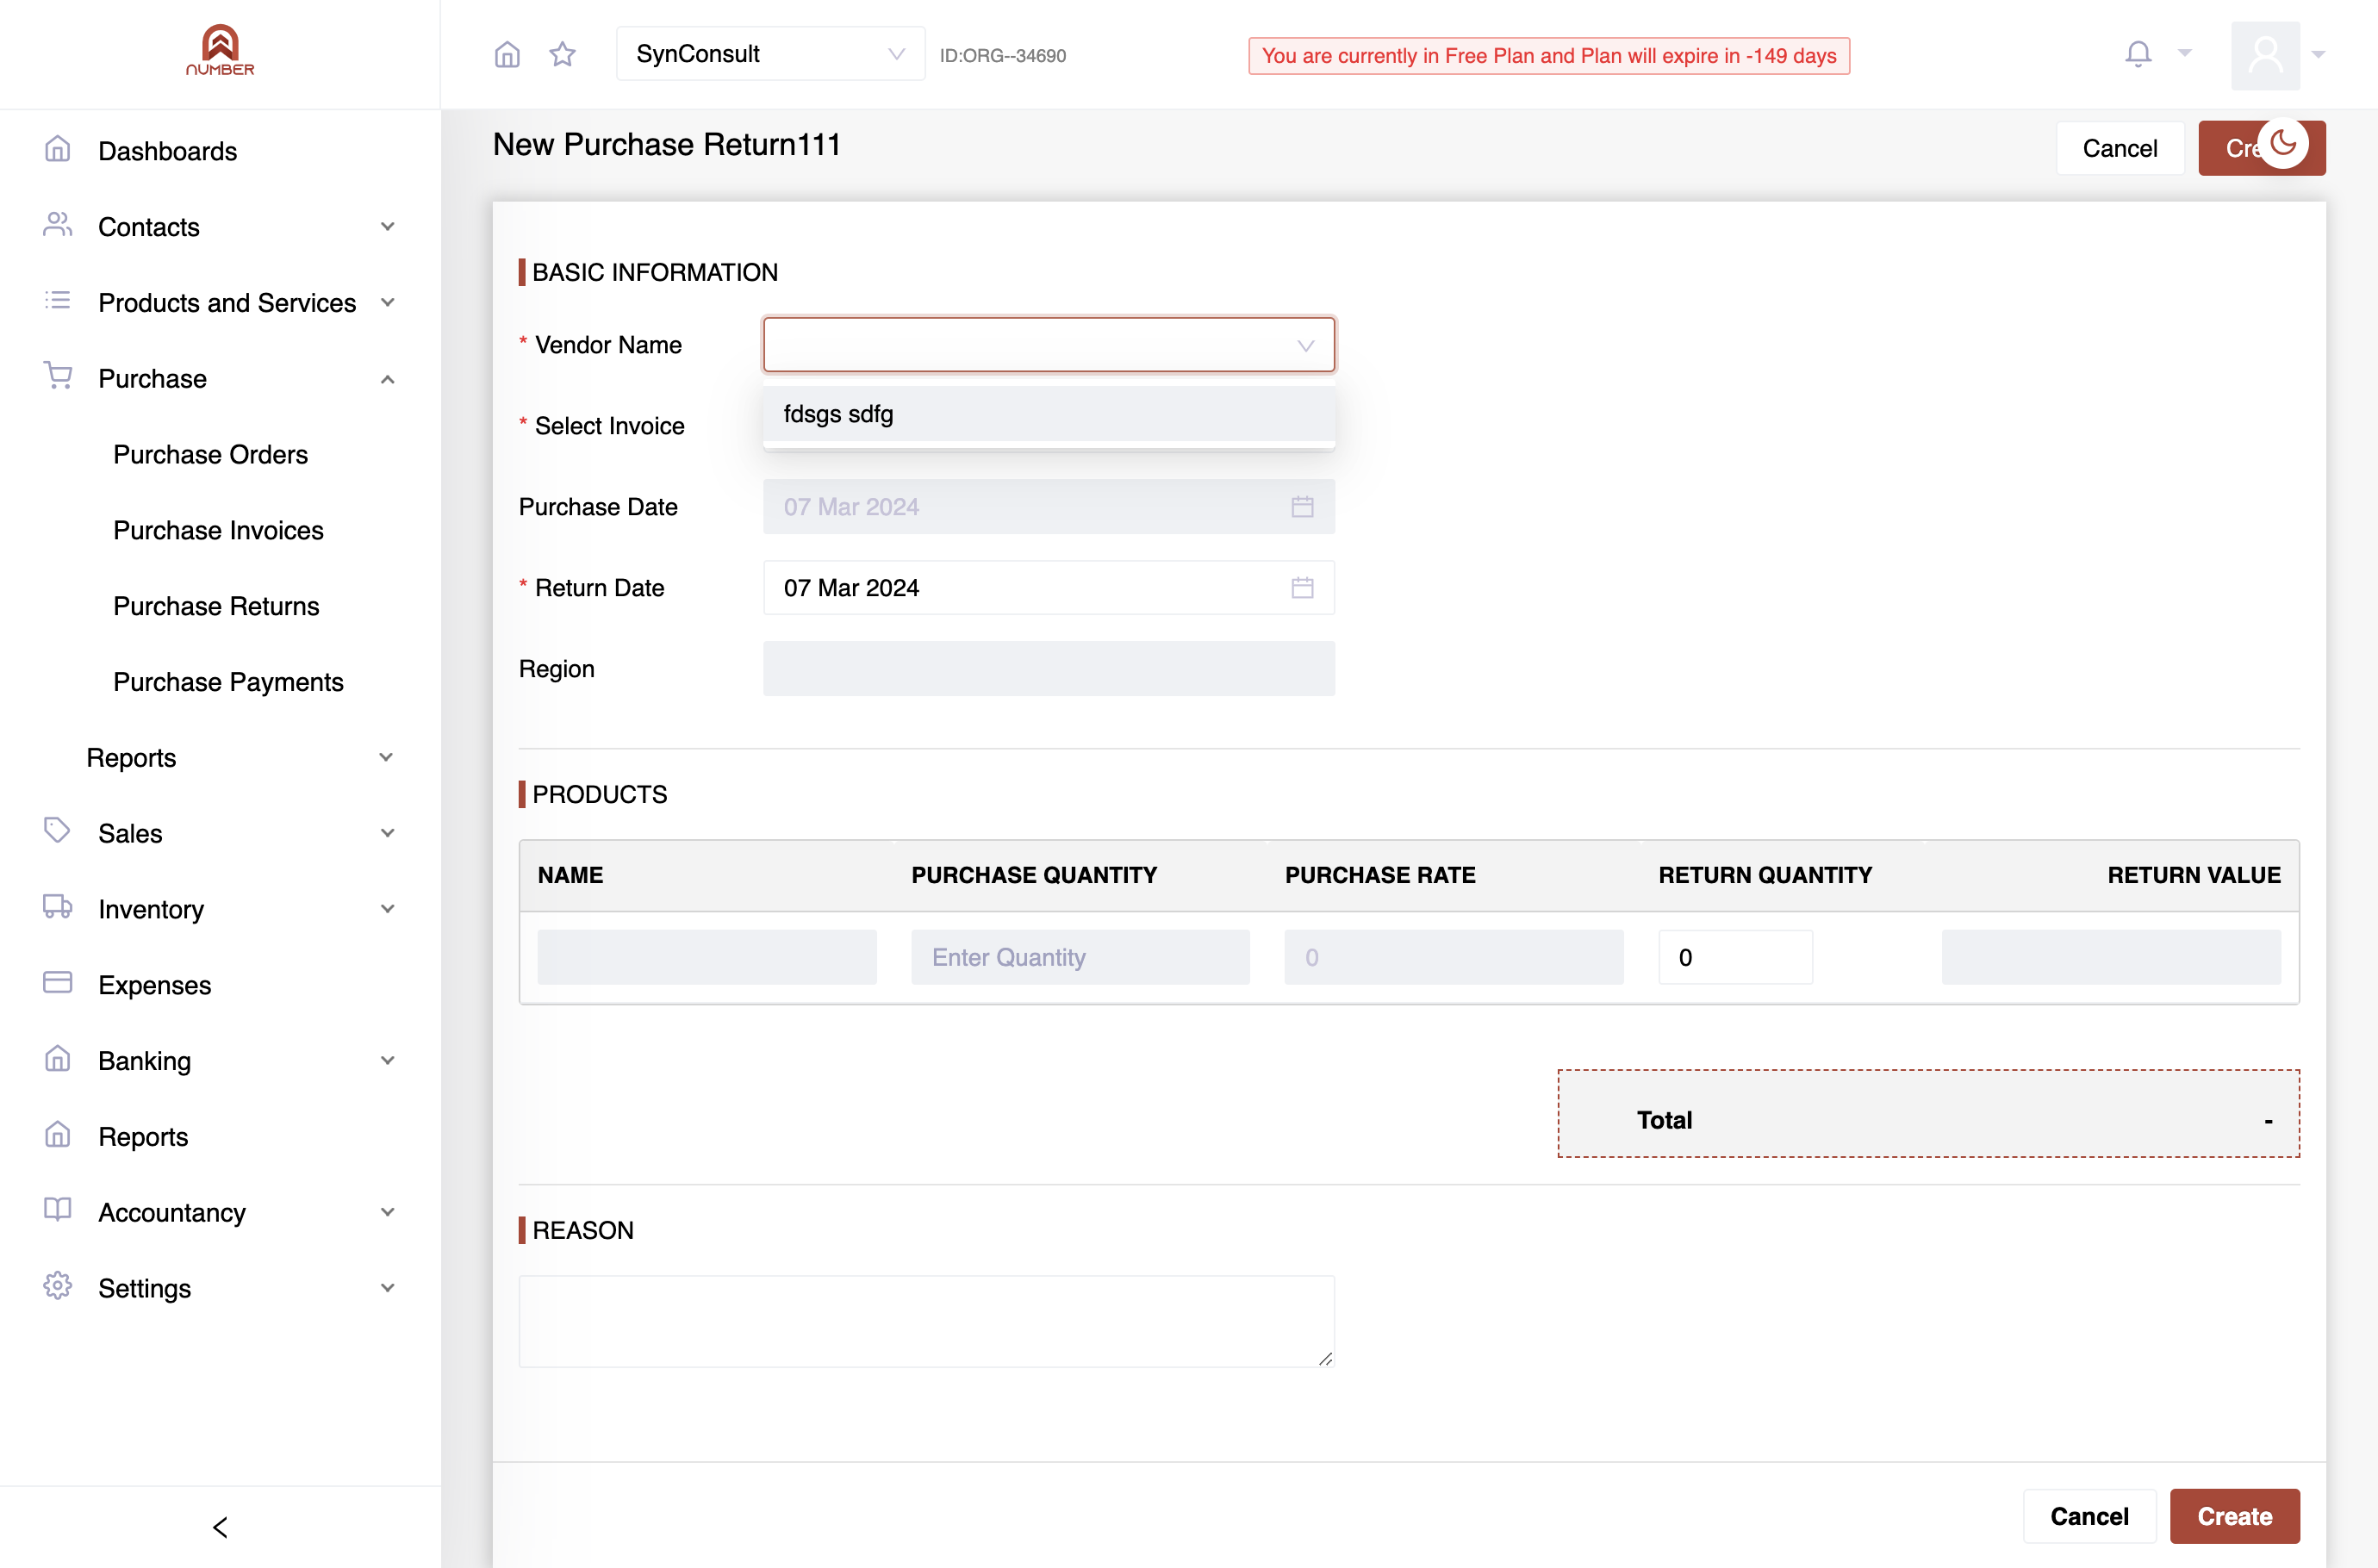
Task: Open the notification dropdown arrow
Action: tap(2184, 54)
